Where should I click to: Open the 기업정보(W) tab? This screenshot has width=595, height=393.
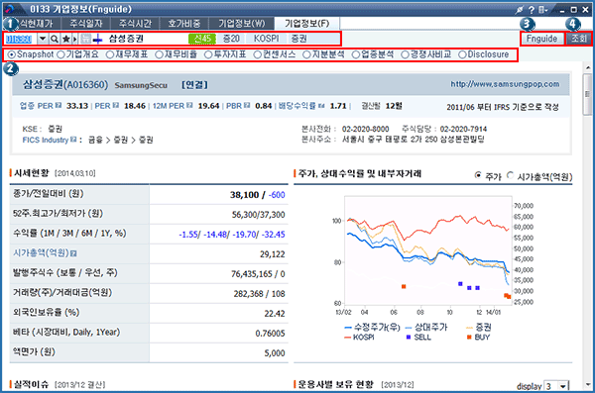[241, 24]
